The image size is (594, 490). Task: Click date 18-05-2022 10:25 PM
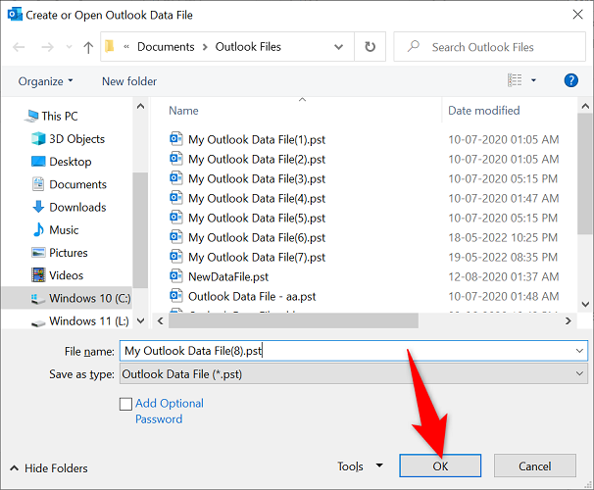click(x=503, y=237)
